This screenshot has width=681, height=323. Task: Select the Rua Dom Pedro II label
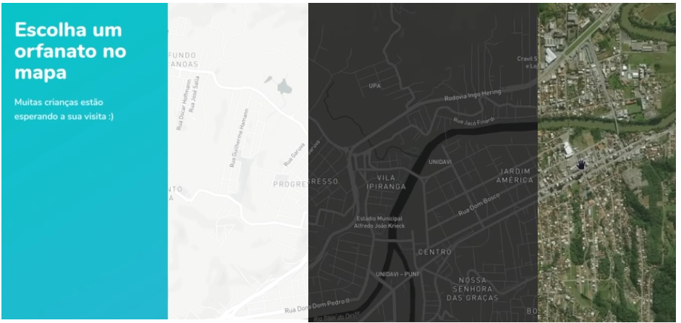click(317, 305)
